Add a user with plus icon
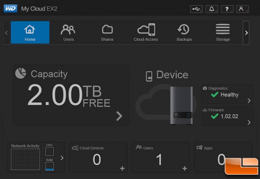 tap(185, 169)
